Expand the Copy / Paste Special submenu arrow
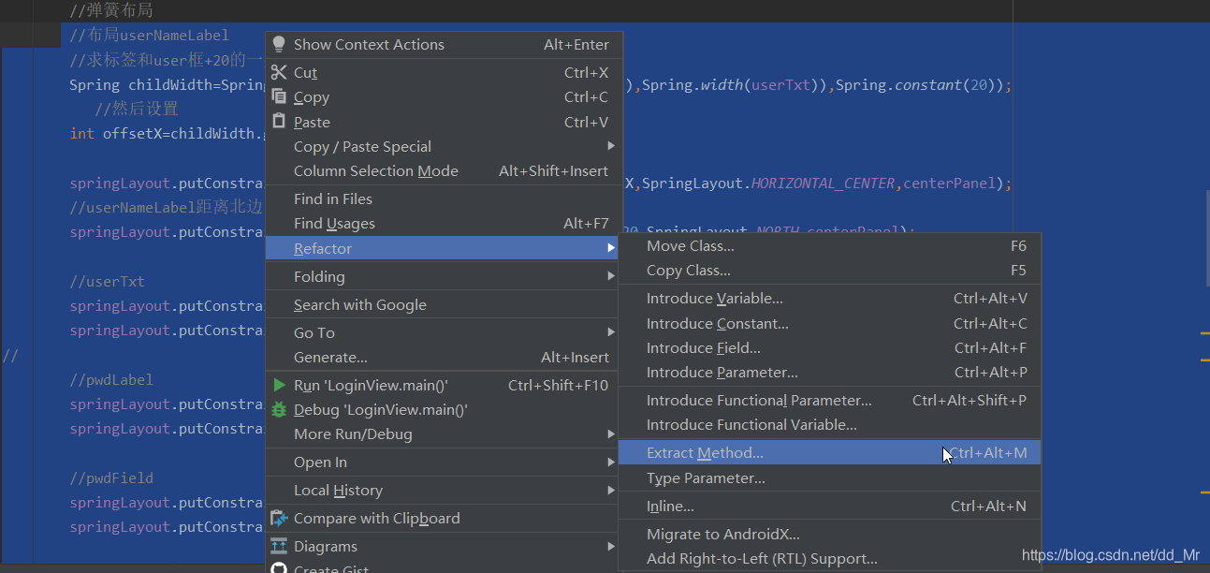The height and width of the screenshot is (573, 1210). 611,146
